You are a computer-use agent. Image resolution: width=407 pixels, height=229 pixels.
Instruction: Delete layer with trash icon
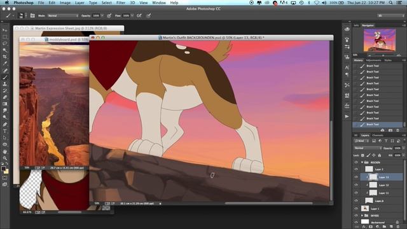[x=398, y=226]
